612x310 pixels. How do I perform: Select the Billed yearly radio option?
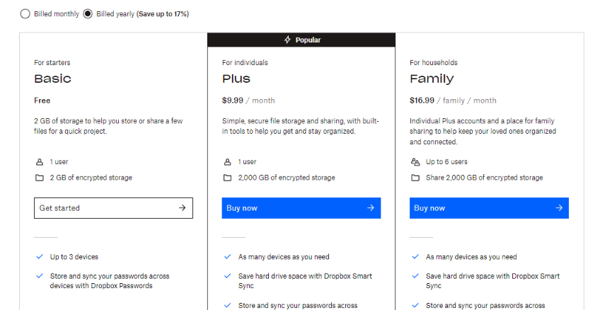(88, 13)
